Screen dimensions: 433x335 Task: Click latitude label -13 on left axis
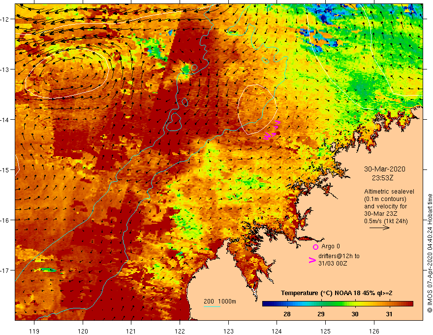click(x=4, y=69)
